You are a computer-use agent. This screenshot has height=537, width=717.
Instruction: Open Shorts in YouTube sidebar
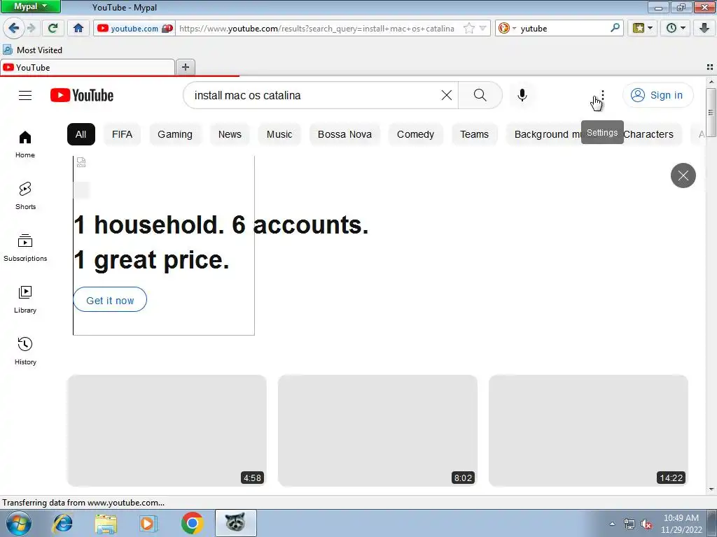pos(25,196)
